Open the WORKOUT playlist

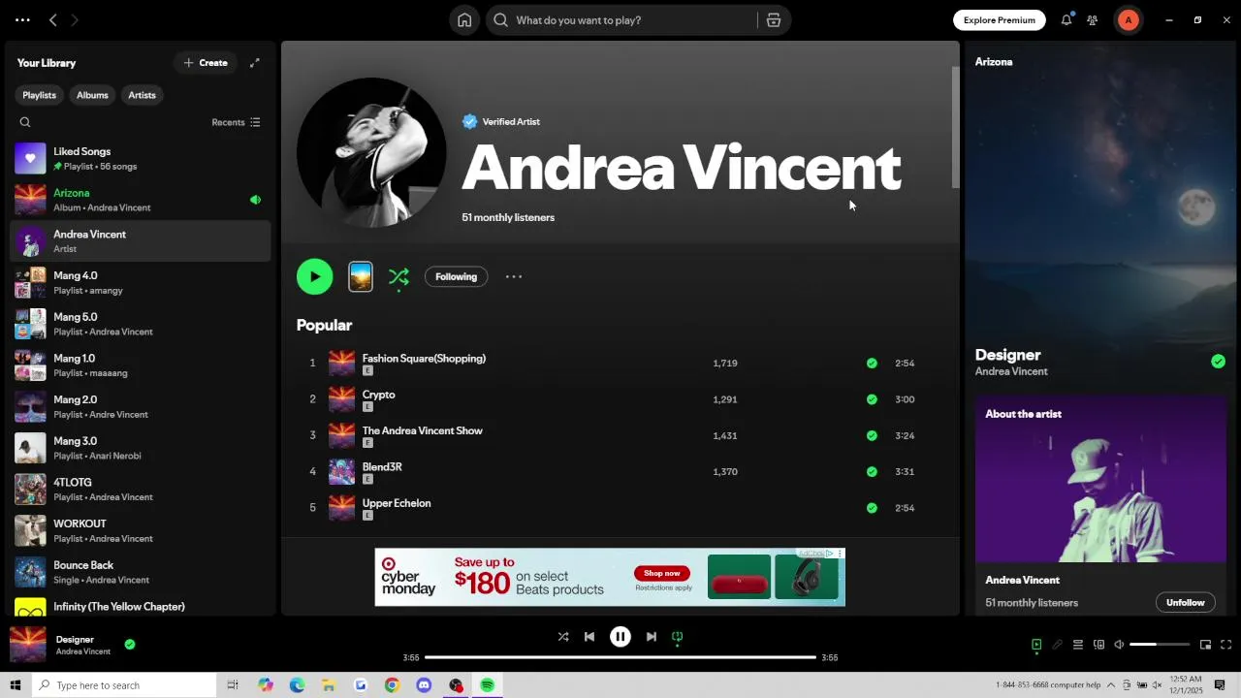pos(140,530)
